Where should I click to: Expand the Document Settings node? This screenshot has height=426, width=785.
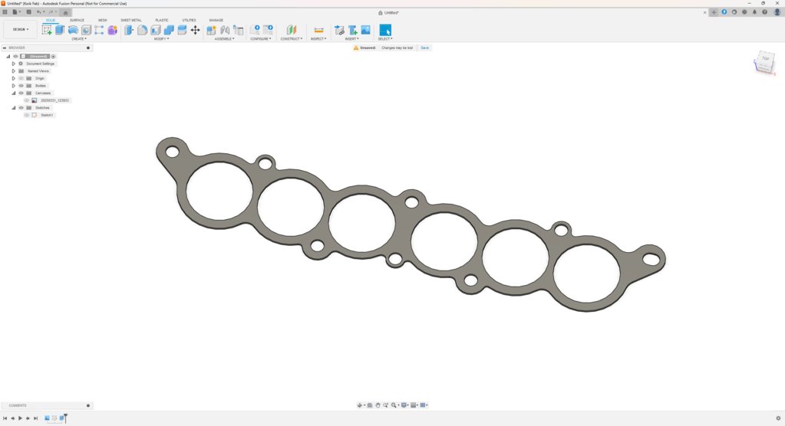click(14, 64)
